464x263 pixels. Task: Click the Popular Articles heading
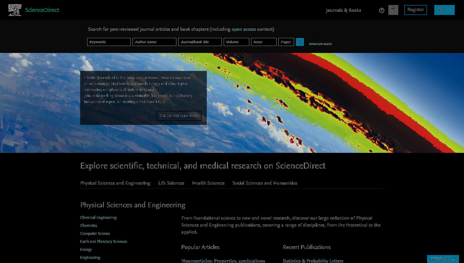click(200, 247)
